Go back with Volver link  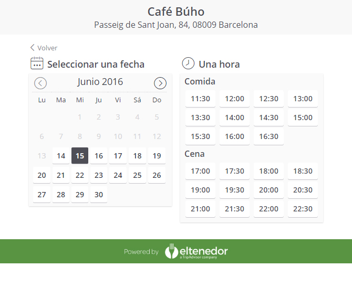coord(44,48)
